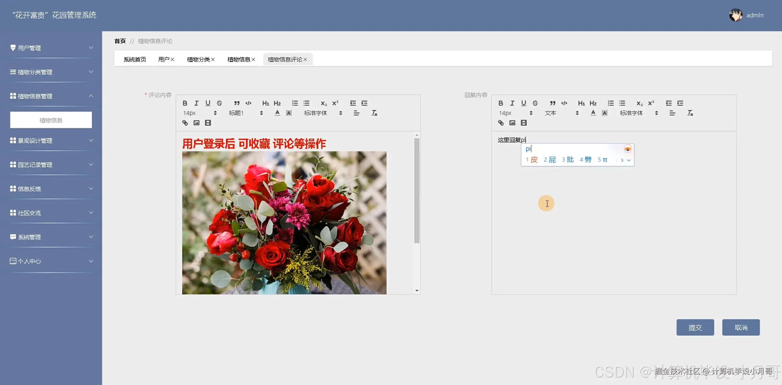
Task: Apply ordered list in the reply editor
Action: [610, 103]
